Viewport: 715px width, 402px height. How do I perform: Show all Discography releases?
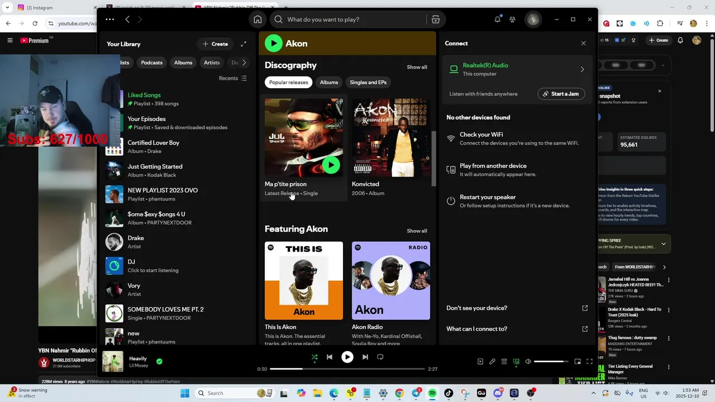pyautogui.click(x=417, y=67)
